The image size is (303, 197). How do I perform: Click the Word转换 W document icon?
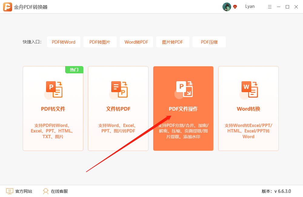249,88
